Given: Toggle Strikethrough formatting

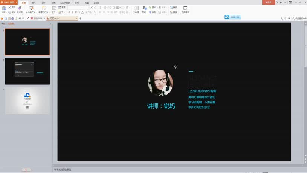Looking at the screenshot, I should pyautogui.click(x=79, y=12).
